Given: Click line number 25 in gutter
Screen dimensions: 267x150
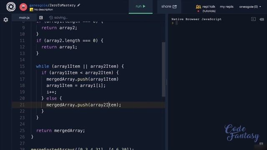Looking at the screenshot, I should 22,130.
